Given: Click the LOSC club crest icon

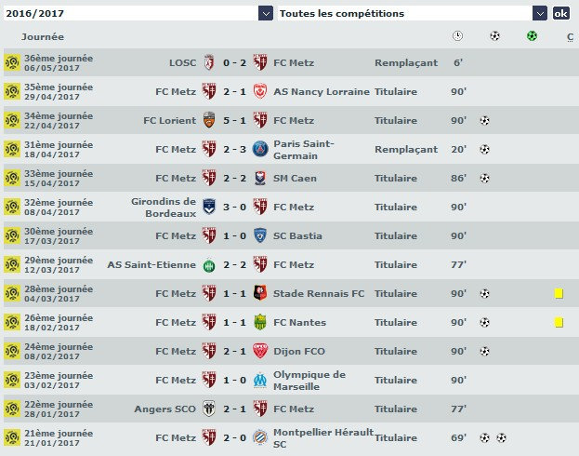Looking at the screenshot, I should (208, 63).
